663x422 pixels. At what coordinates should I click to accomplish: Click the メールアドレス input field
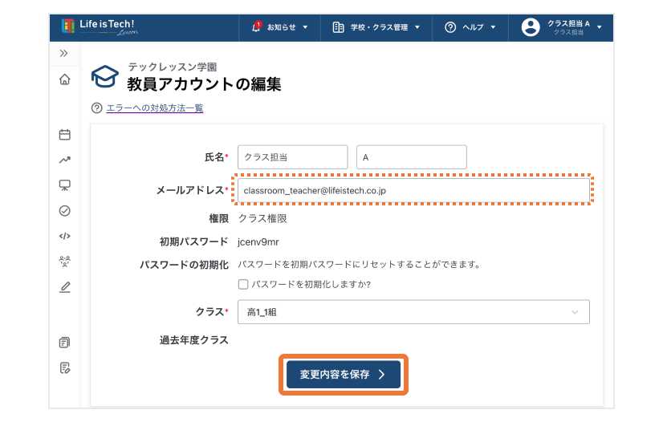413,190
